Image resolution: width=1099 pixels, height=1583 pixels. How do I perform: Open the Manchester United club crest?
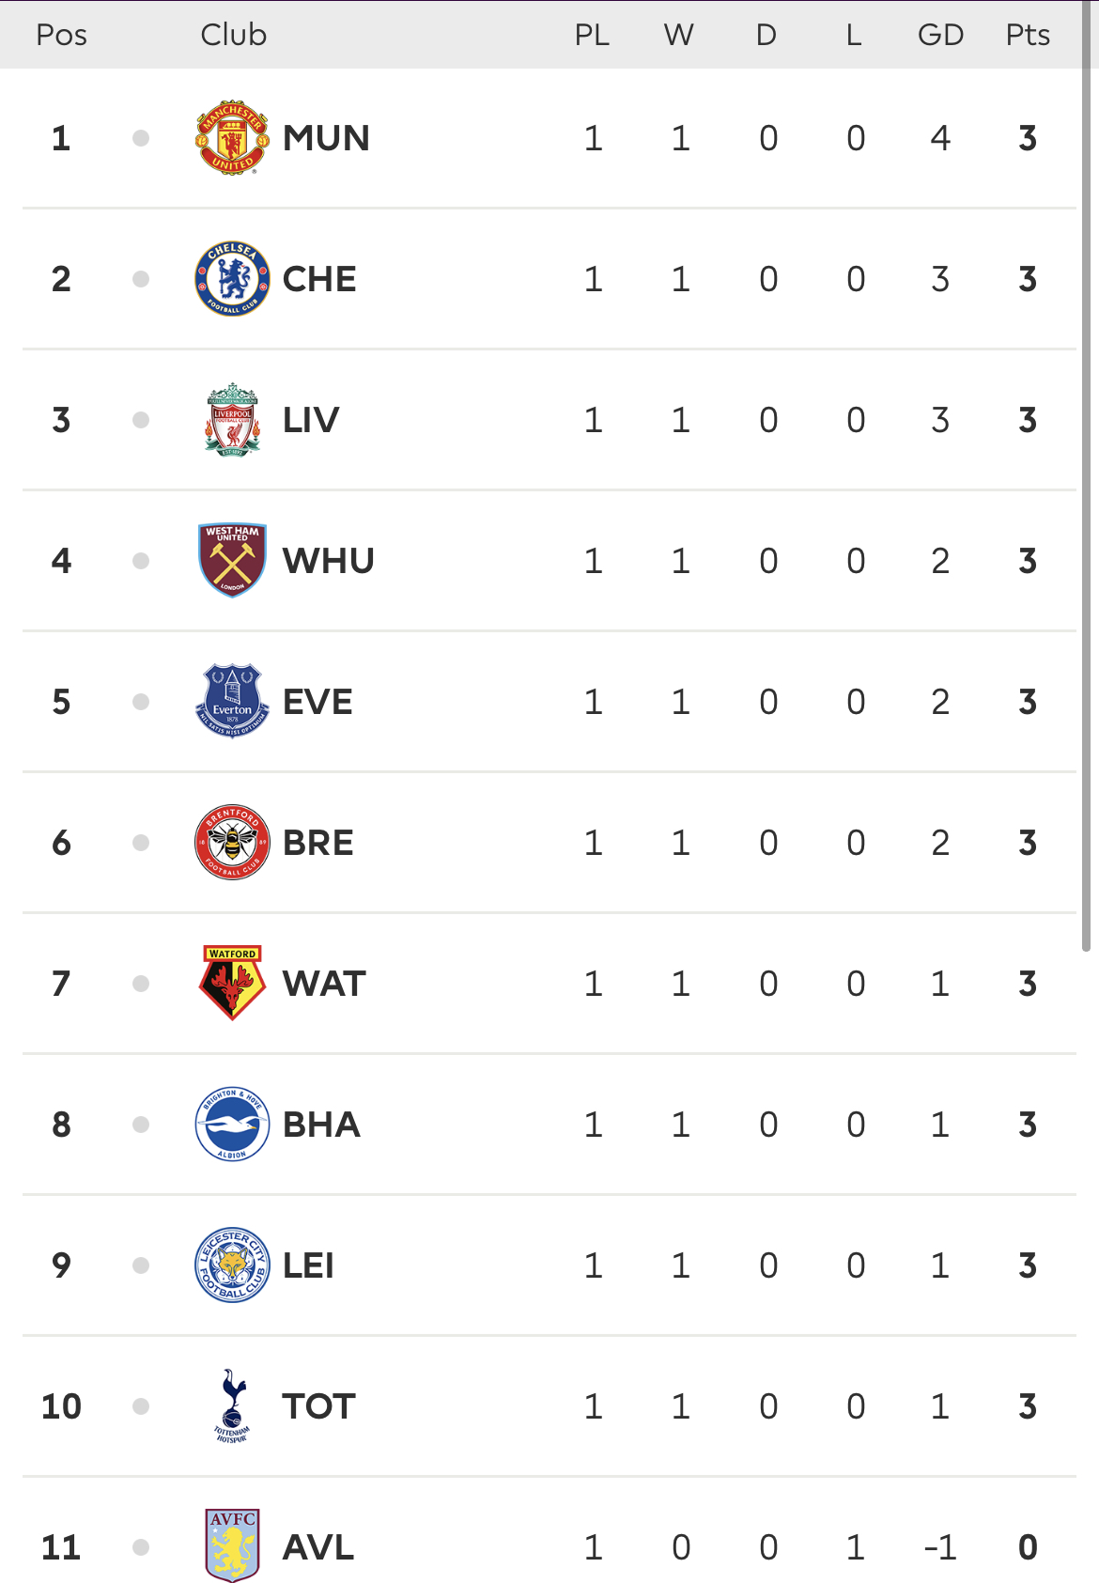232,138
